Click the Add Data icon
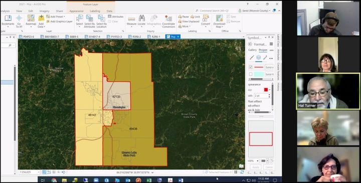Screen dimensions: 361x183 coord(41,18)
